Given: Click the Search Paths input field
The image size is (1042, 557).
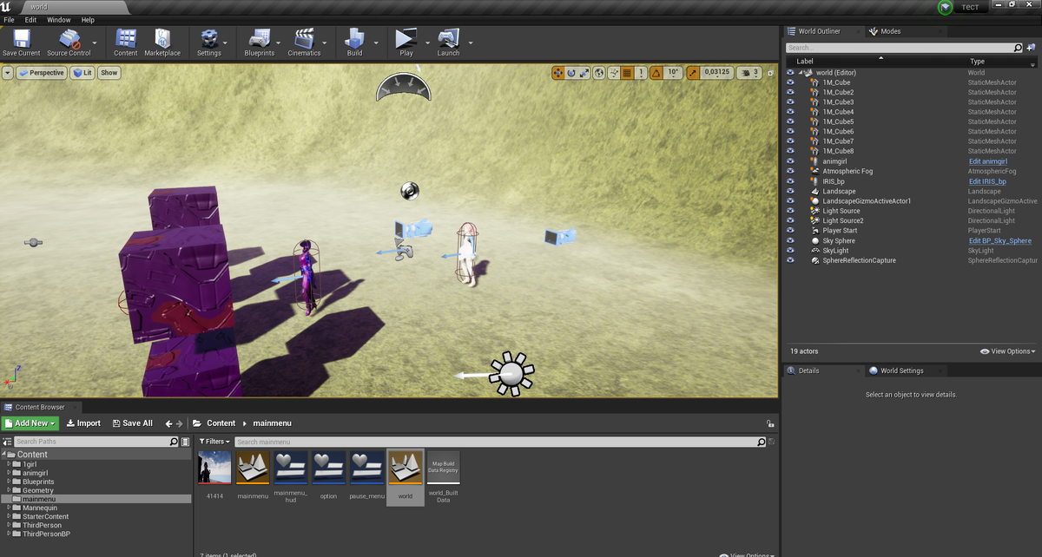Looking at the screenshot, I should coord(96,442).
